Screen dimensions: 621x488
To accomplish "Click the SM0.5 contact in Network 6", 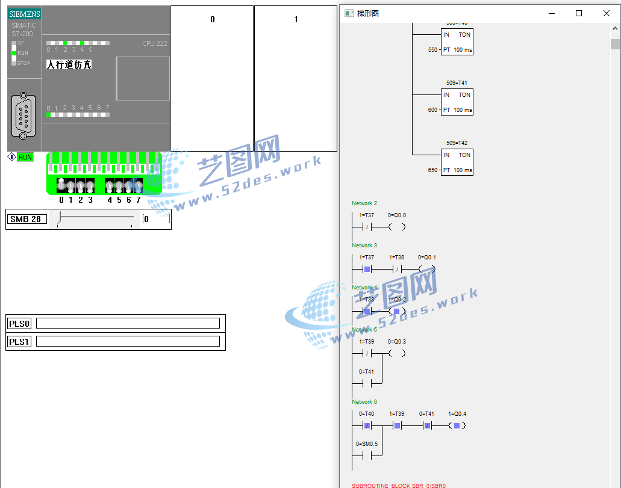I will click(x=367, y=456).
